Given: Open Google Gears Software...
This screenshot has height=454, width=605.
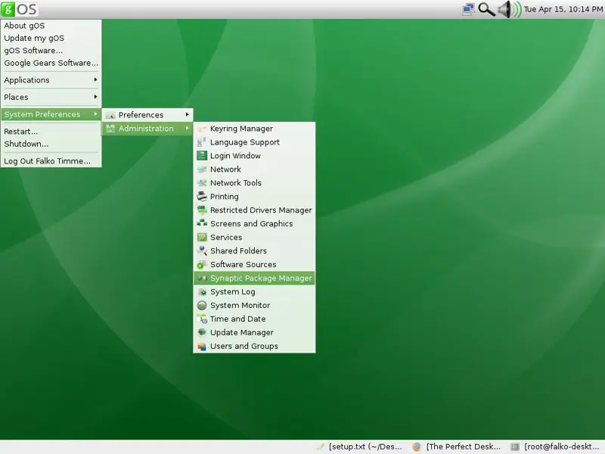Looking at the screenshot, I should click(x=51, y=63).
